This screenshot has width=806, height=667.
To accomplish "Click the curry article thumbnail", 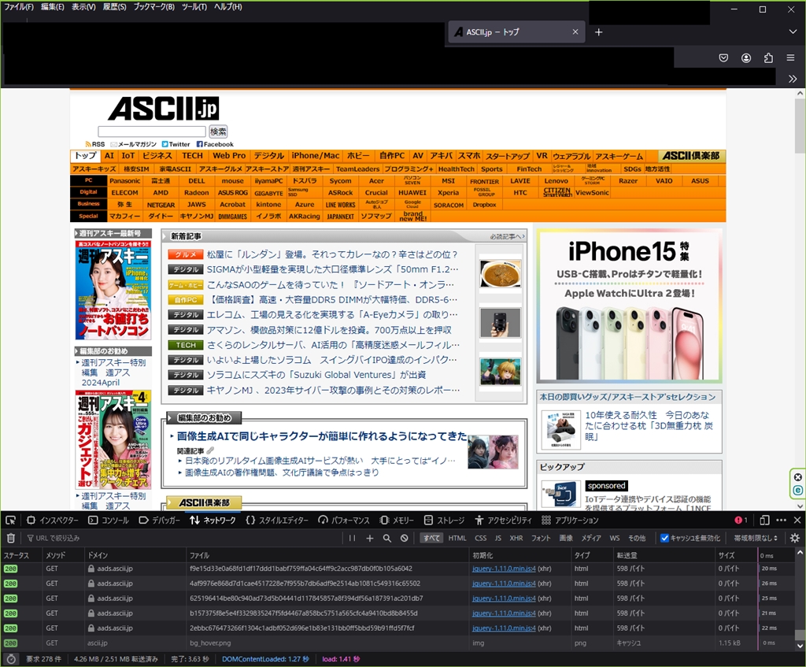I will click(x=500, y=273).
